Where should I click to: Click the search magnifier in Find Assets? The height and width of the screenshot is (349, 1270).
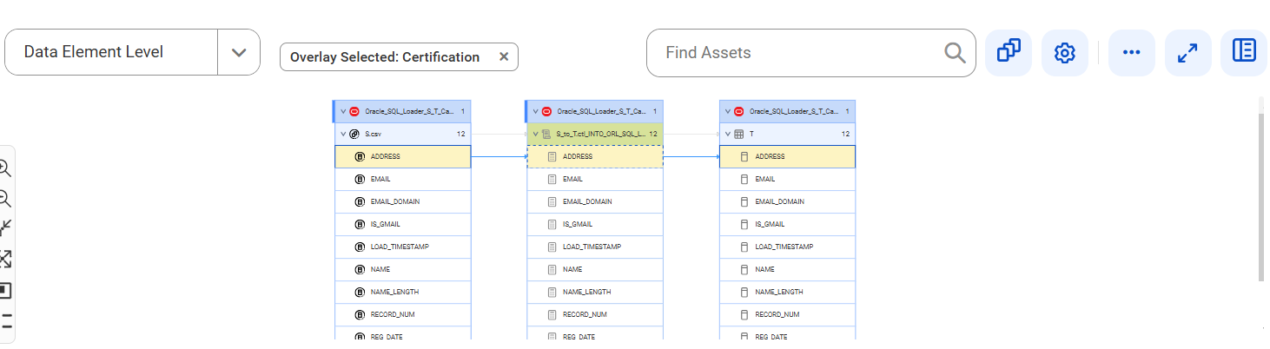pyautogui.click(x=955, y=53)
